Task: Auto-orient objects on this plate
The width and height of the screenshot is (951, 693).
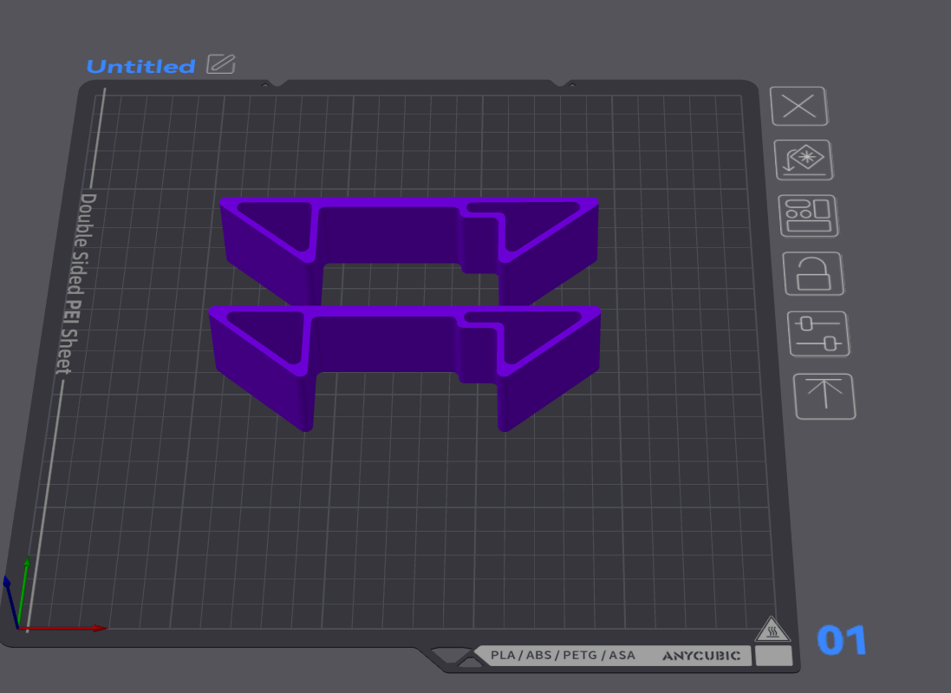Action: point(804,160)
